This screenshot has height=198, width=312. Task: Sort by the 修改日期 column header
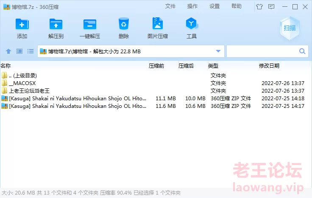(269, 66)
